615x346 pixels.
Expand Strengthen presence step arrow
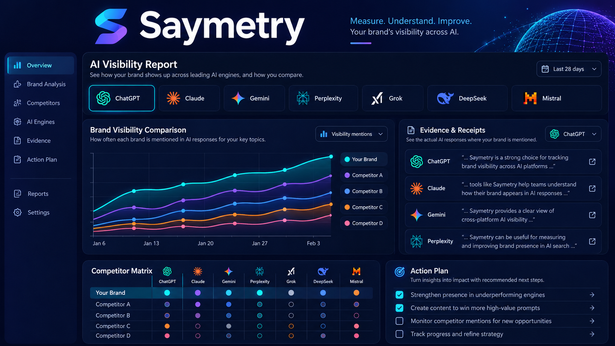tap(592, 295)
